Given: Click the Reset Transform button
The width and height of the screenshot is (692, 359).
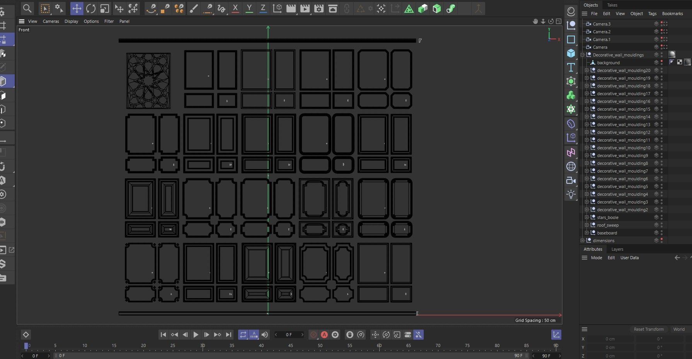Looking at the screenshot, I should click(649, 329).
